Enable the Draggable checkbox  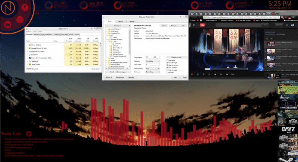pyautogui.click(x=167, y=60)
